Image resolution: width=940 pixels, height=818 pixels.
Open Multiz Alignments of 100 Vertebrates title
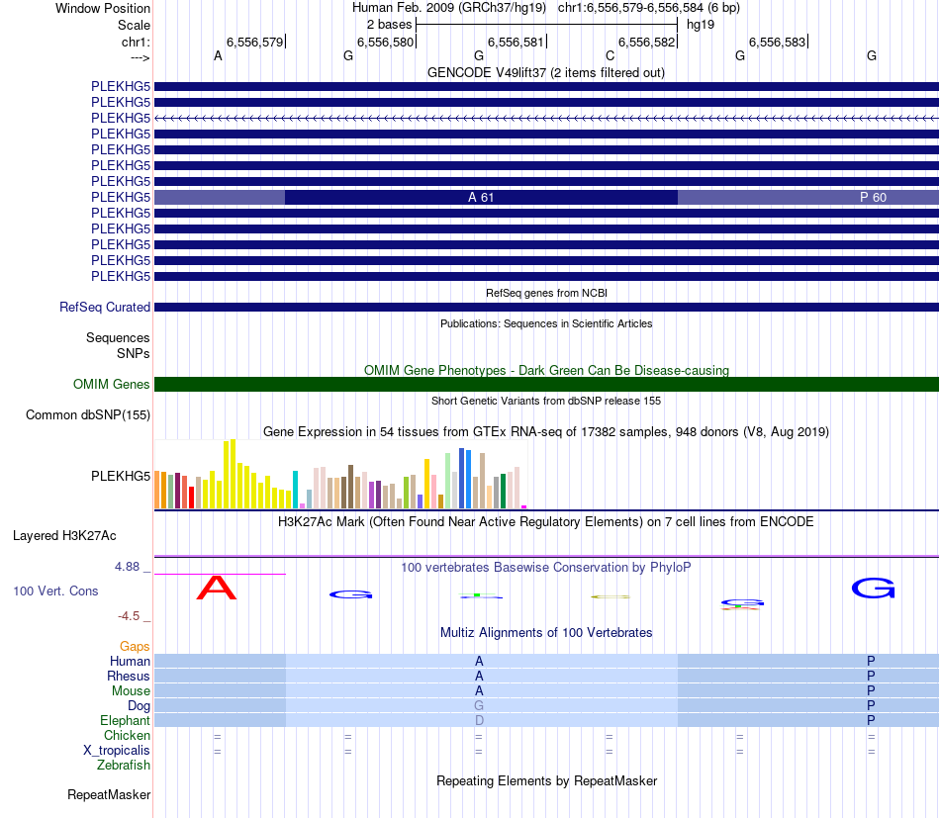(x=546, y=632)
